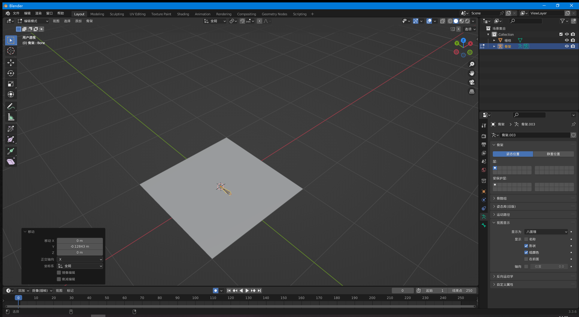The height and width of the screenshot is (317, 579).
Task: Open the 文件 menu
Action: click(16, 13)
